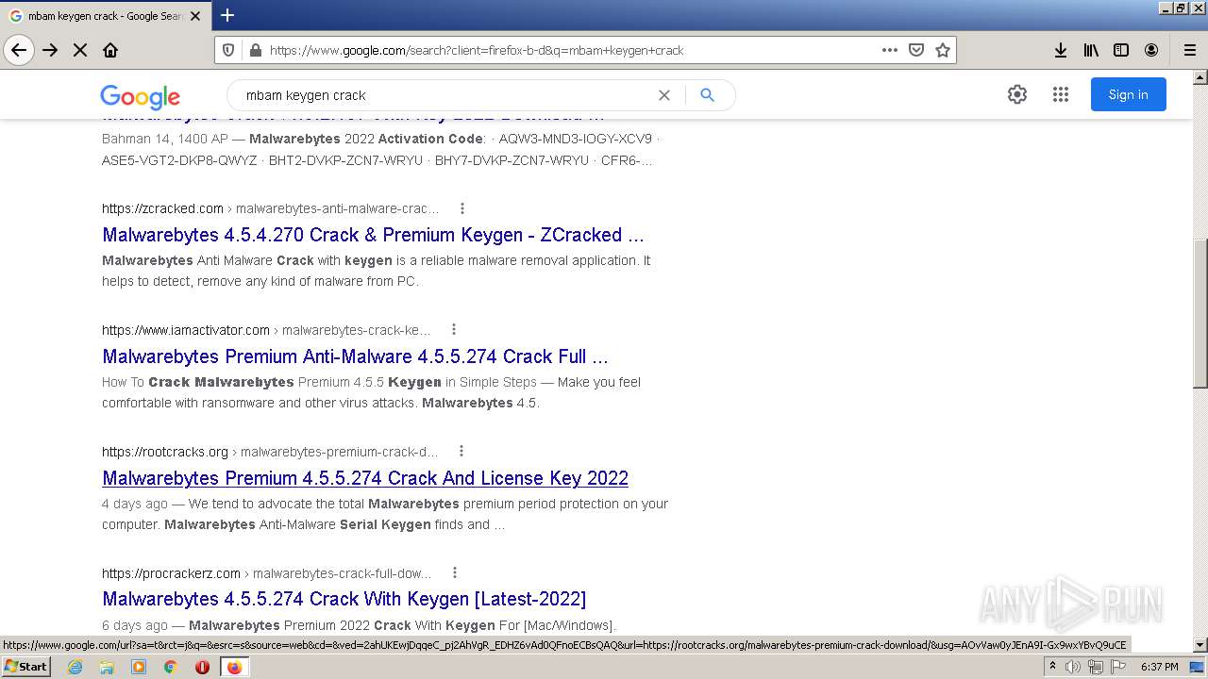Open the Google apps grid
This screenshot has height=679, width=1208.
pos(1060,94)
